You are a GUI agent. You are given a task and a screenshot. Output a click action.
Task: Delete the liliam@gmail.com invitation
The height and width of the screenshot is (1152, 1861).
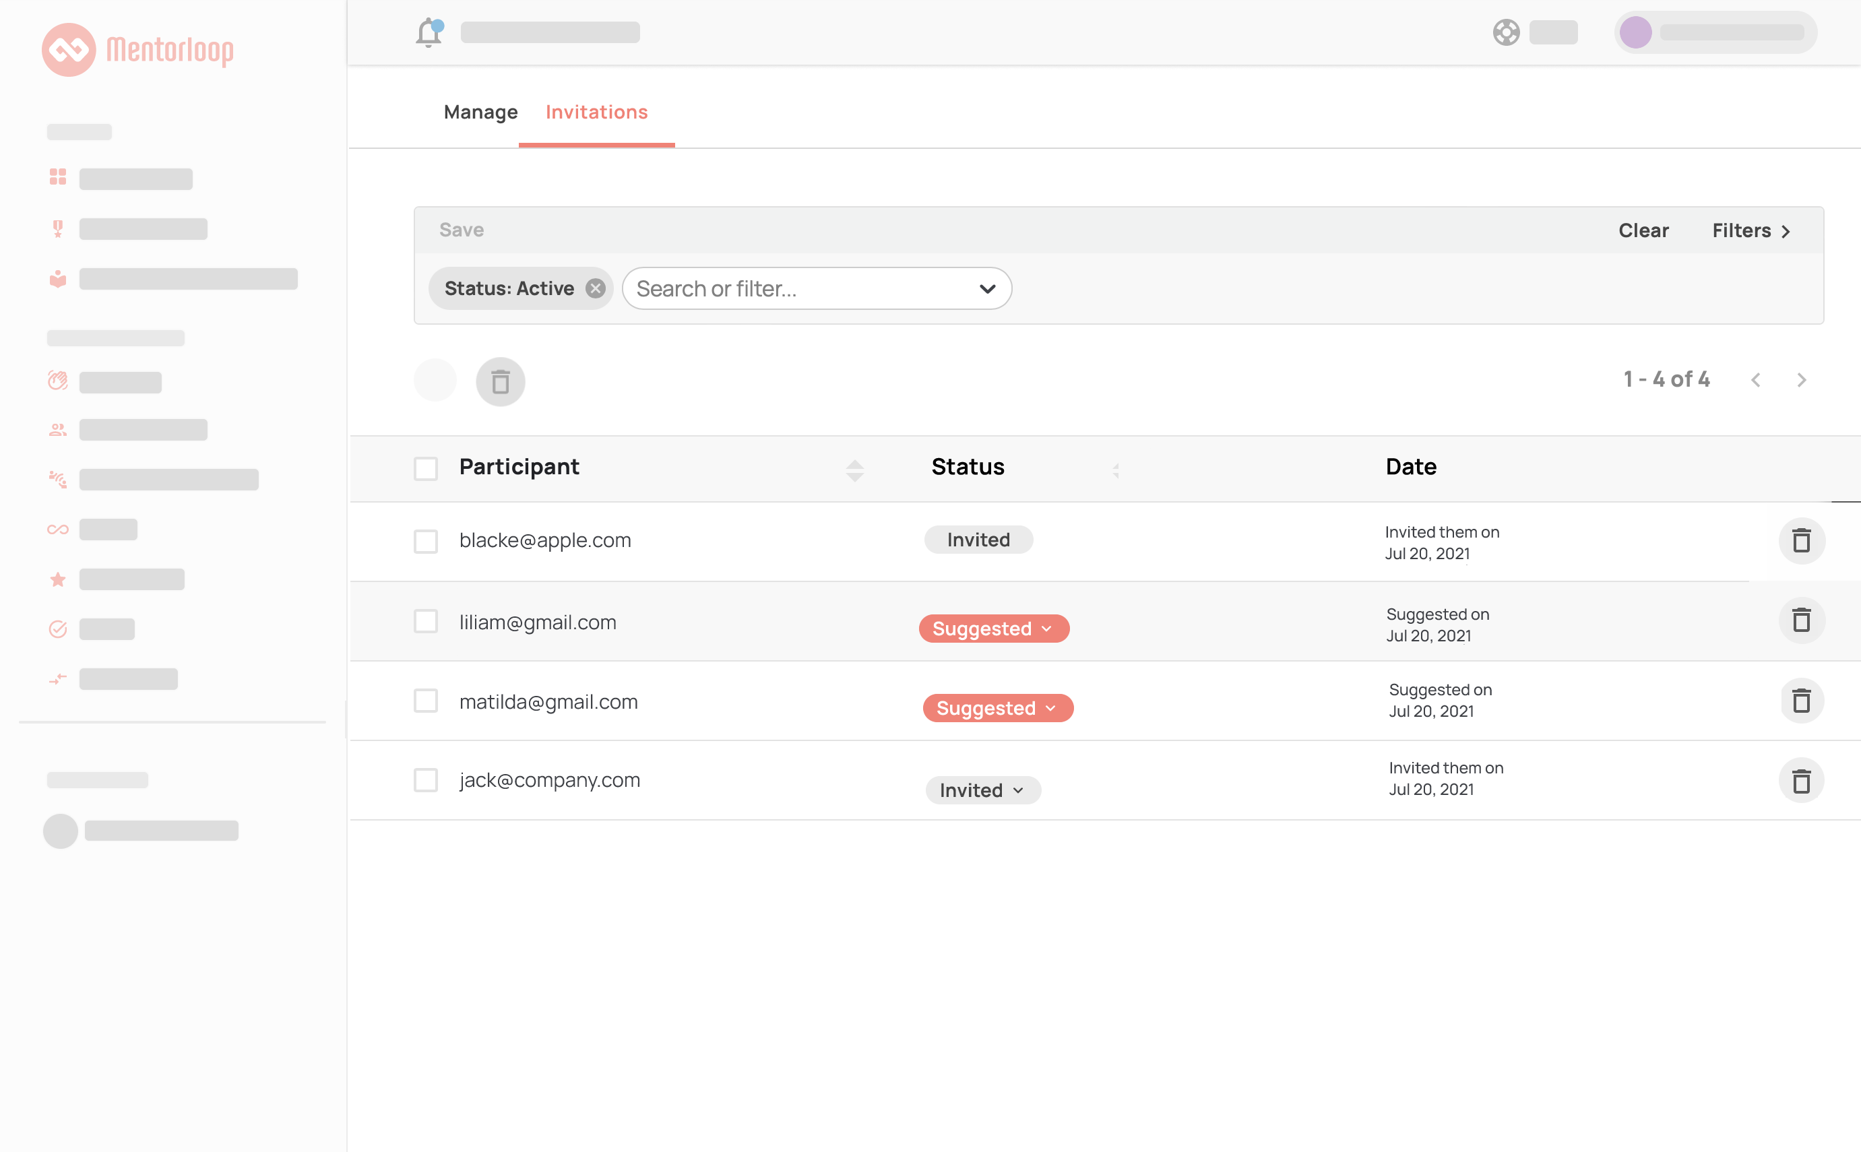point(1802,620)
